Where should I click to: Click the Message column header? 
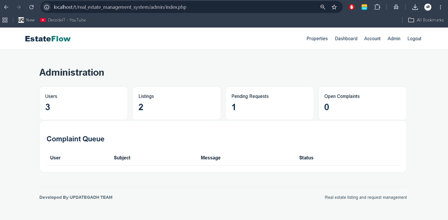pos(210,158)
